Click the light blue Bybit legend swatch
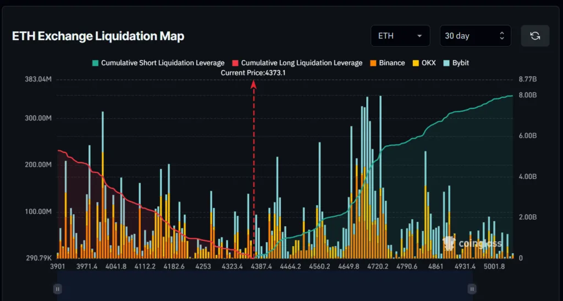Image resolution: width=563 pixels, height=301 pixels. tap(447, 63)
